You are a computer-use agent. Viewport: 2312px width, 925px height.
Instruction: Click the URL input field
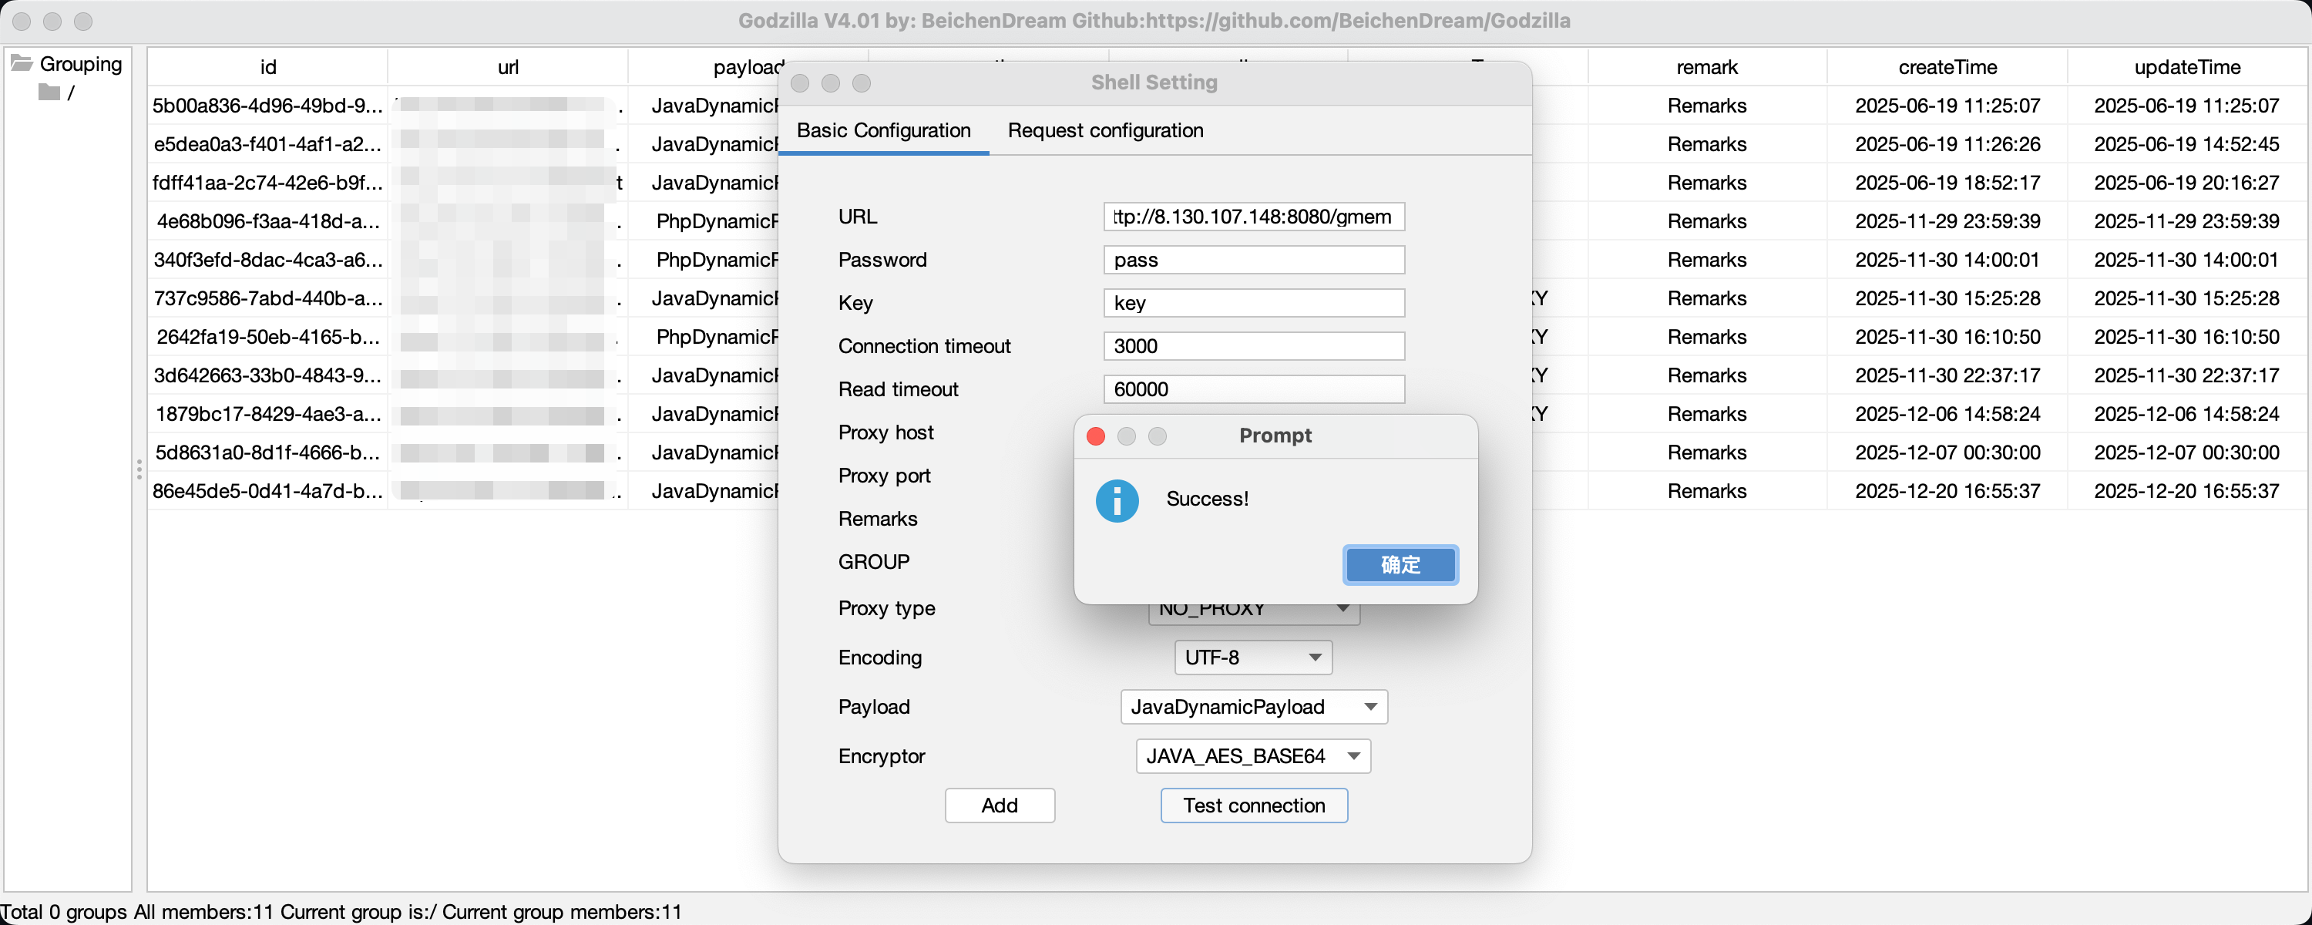(1253, 217)
